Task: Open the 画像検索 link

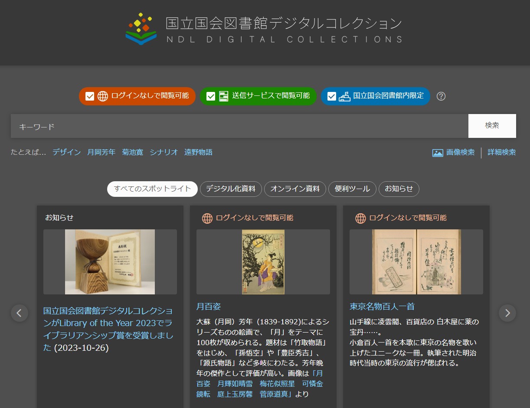Action: [461, 153]
